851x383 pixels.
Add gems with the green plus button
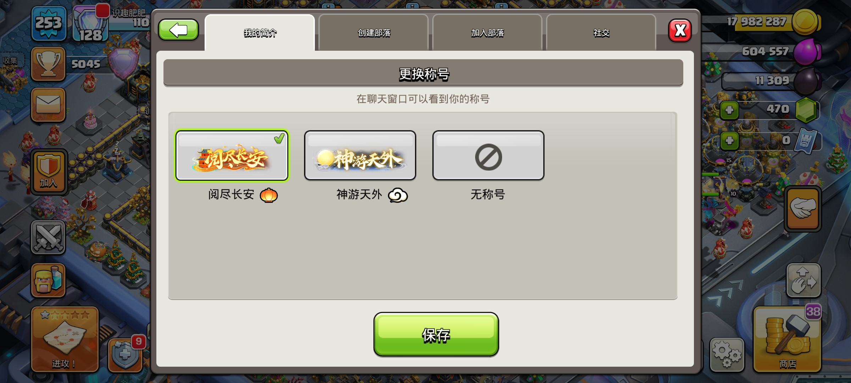[729, 110]
